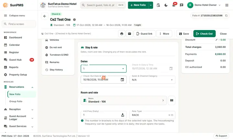Image resolution: width=233 pixels, height=139 pixels.
Task: Click the info icon beside Ce2 Test One
Action: click(x=74, y=20)
